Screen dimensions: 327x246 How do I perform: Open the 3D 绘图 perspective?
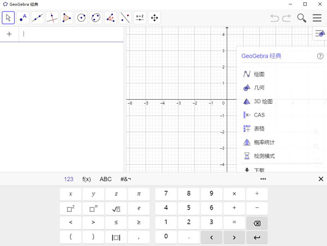(263, 101)
